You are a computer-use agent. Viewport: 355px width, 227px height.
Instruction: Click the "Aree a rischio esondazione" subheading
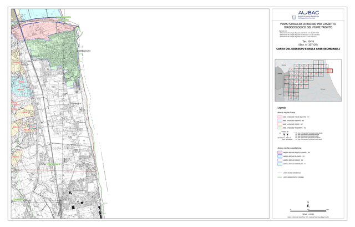tap(290, 148)
